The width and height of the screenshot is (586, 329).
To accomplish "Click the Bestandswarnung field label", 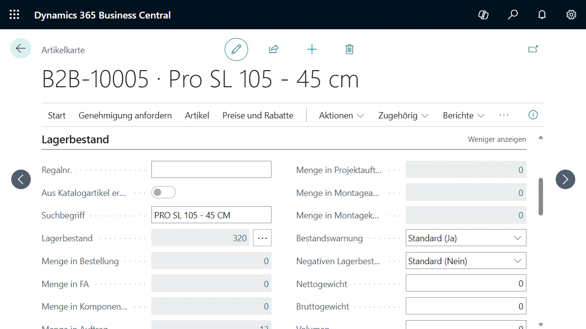I will [x=330, y=238].
